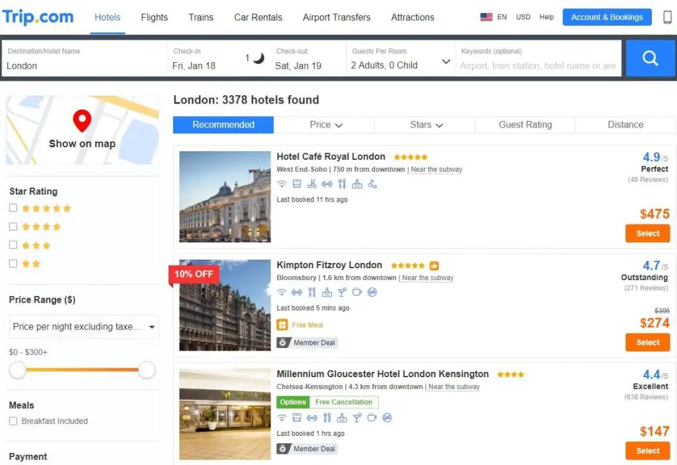Click the Keywords optional input field
Viewport: 677px width, 465px height.
coord(538,59)
